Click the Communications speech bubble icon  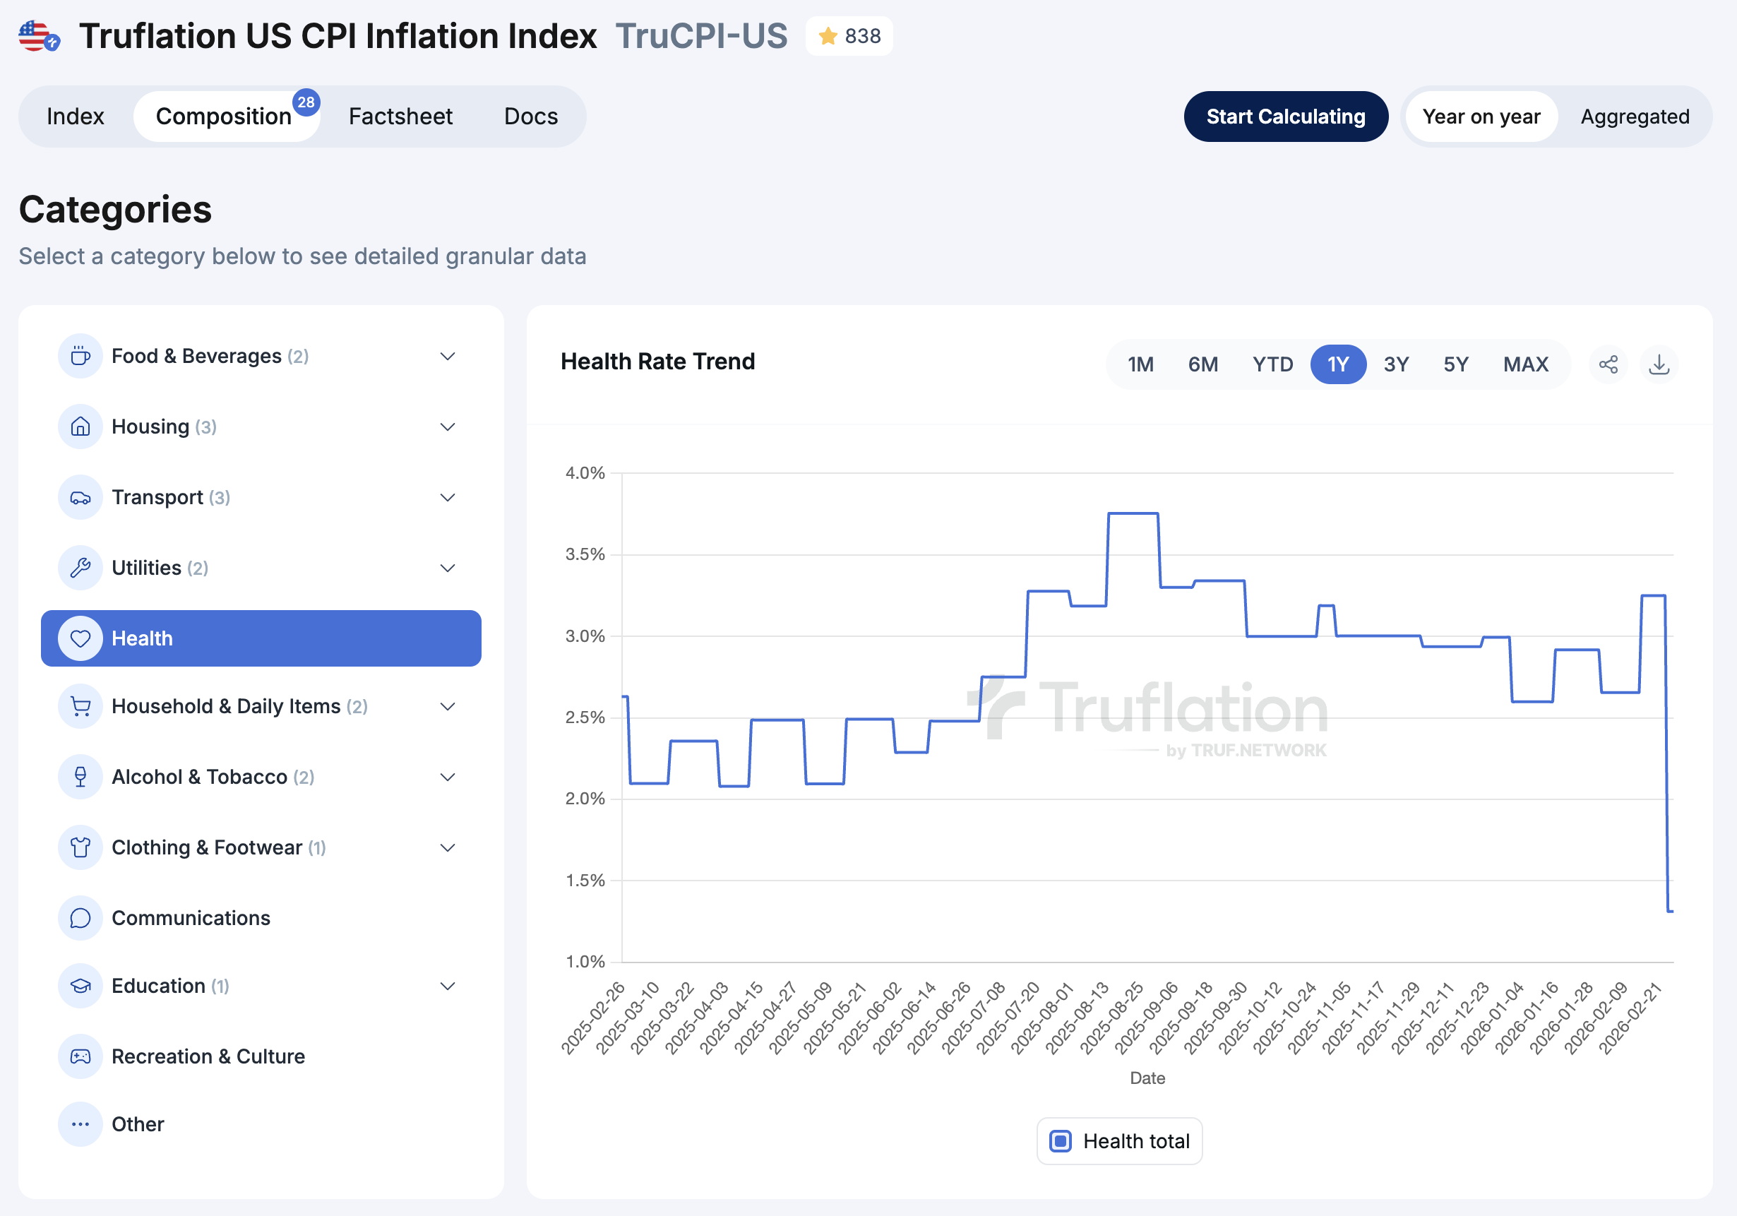click(x=80, y=918)
